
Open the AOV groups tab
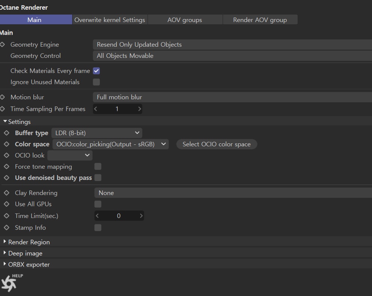[x=185, y=20]
